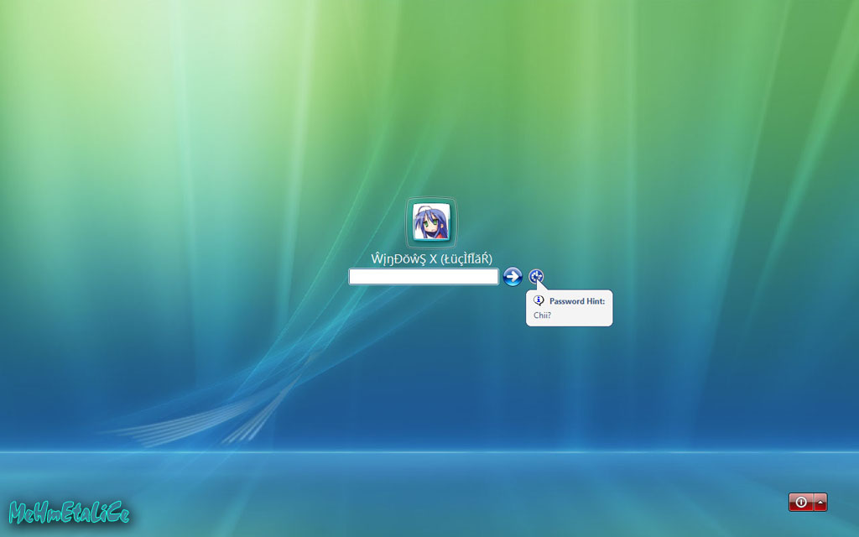Click the 'Password Hint:' balloon title
Image resolution: width=859 pixels, height=537 pixels.
coord(576,301)
